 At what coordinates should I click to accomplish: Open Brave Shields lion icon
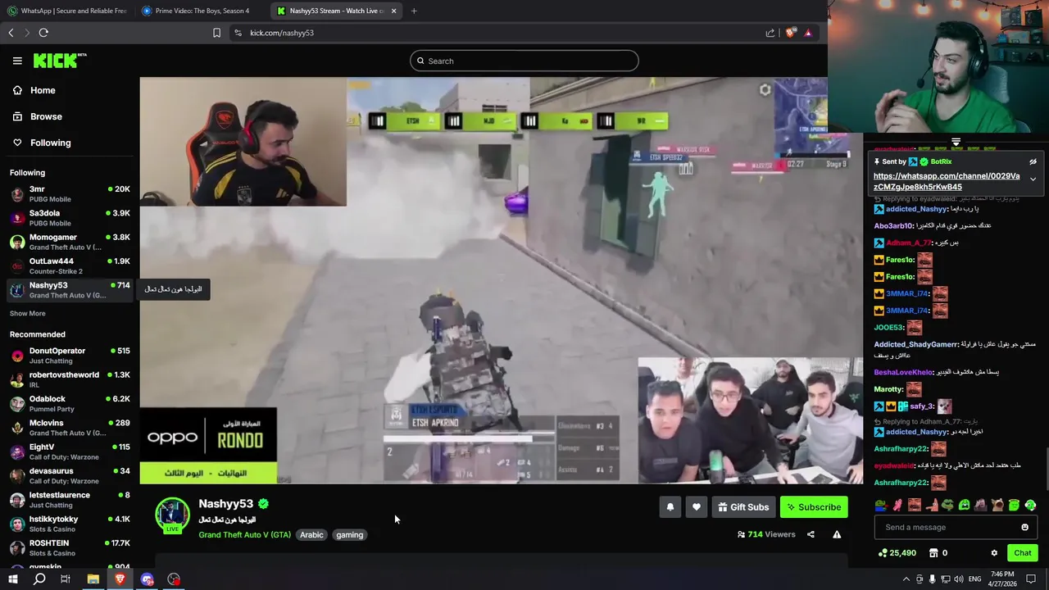790,33
